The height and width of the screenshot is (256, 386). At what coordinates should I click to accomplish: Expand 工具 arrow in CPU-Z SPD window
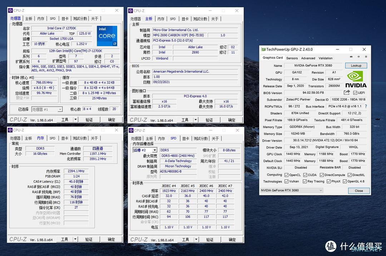(196, 240)
